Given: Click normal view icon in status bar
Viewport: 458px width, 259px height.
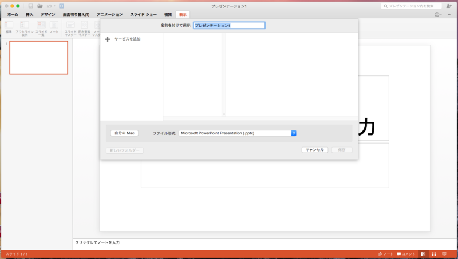Looking at the screenshot, I should click(x=423, y=254).
